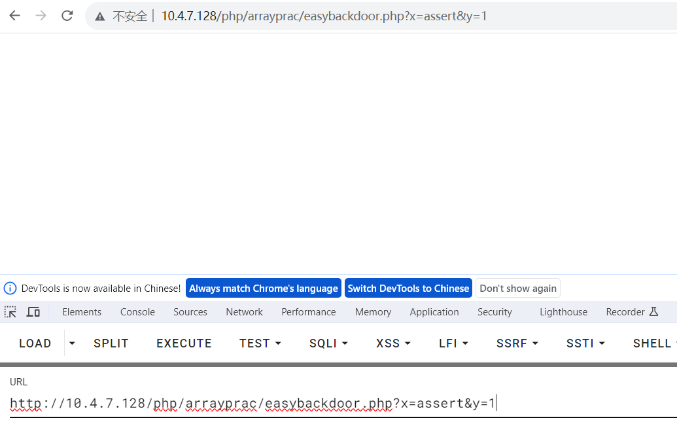This screenshot has height=422, width=677.
Task: Click the forward navigation arrow
Action: pyautogui.click(x=41, y=16)
